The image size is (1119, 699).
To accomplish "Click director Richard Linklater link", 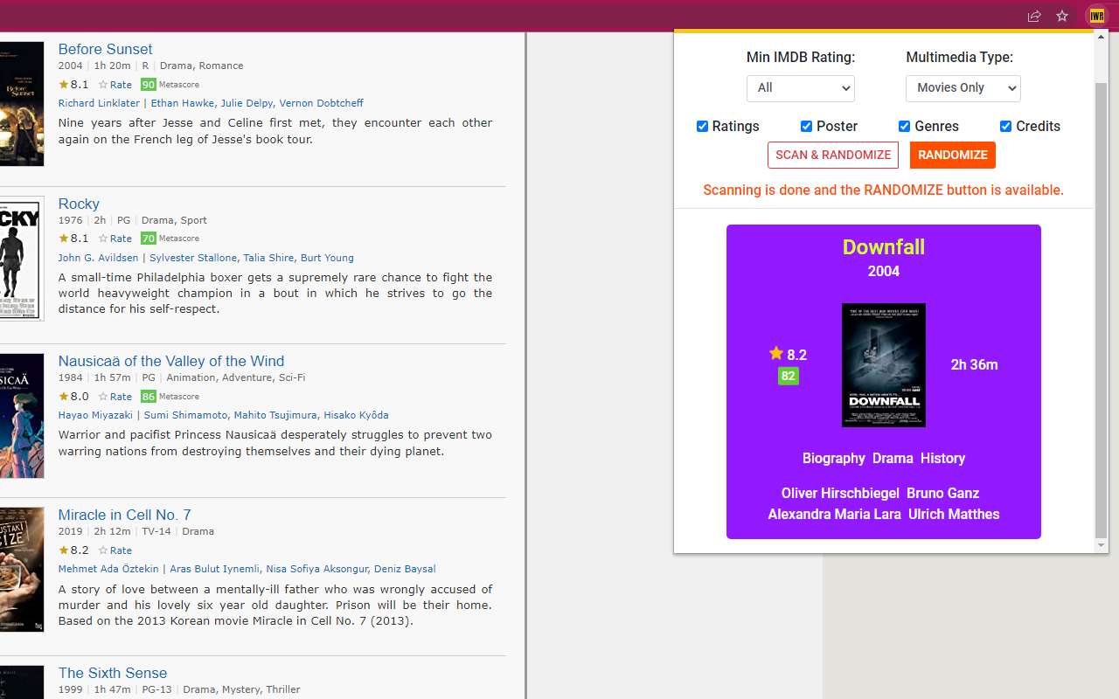I will pos(99,103).
